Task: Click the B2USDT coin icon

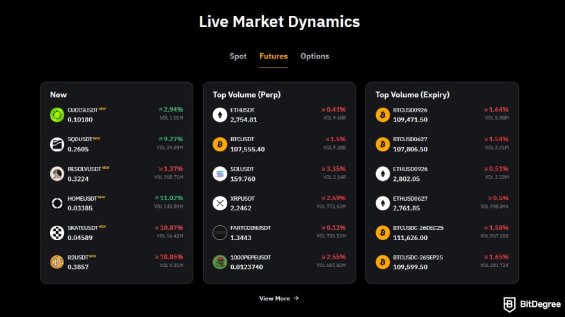Action: click(57, 262)
